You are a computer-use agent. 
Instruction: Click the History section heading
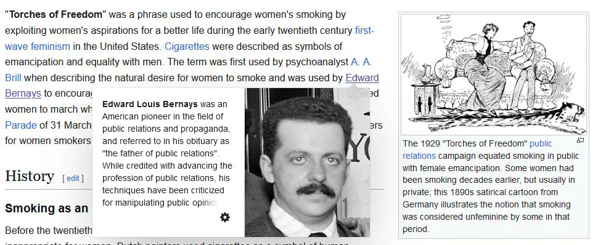30,176
